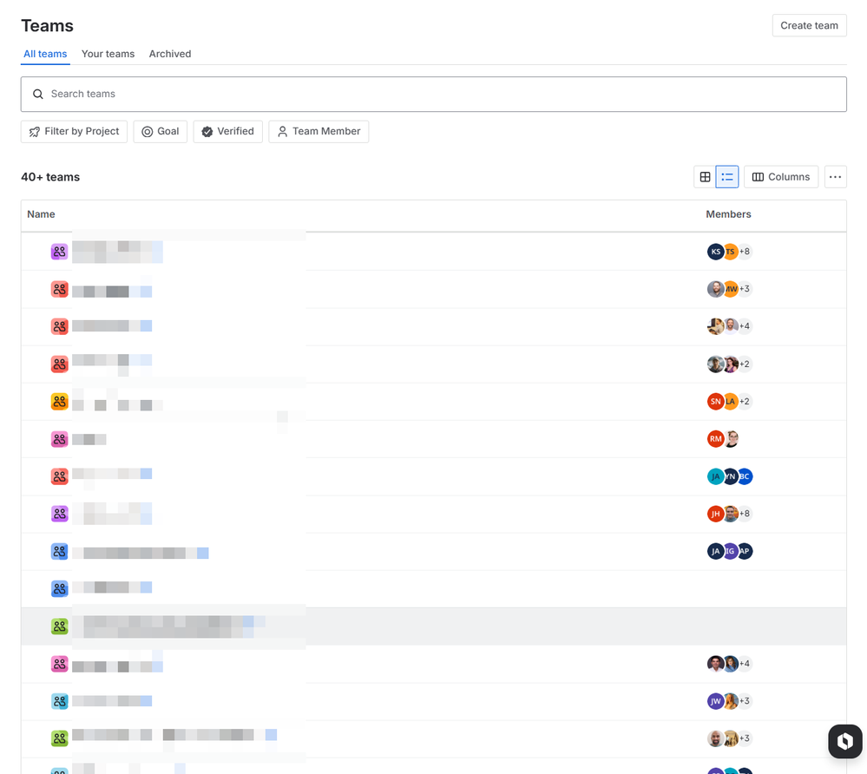The width and height of the screenshot is (867, 774).
Task: Click the red team icon in JA YN BC row
Action: (60, 476)
